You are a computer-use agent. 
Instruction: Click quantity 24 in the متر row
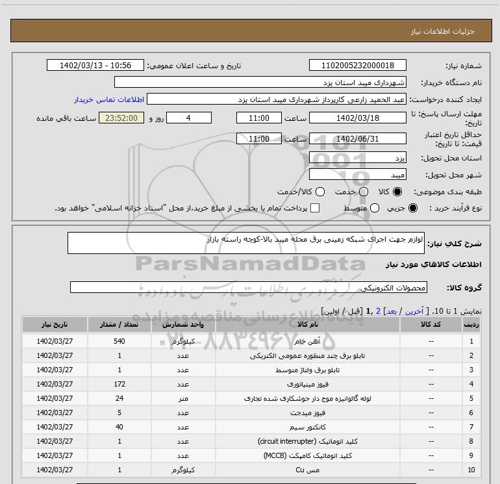click(119, 398)
